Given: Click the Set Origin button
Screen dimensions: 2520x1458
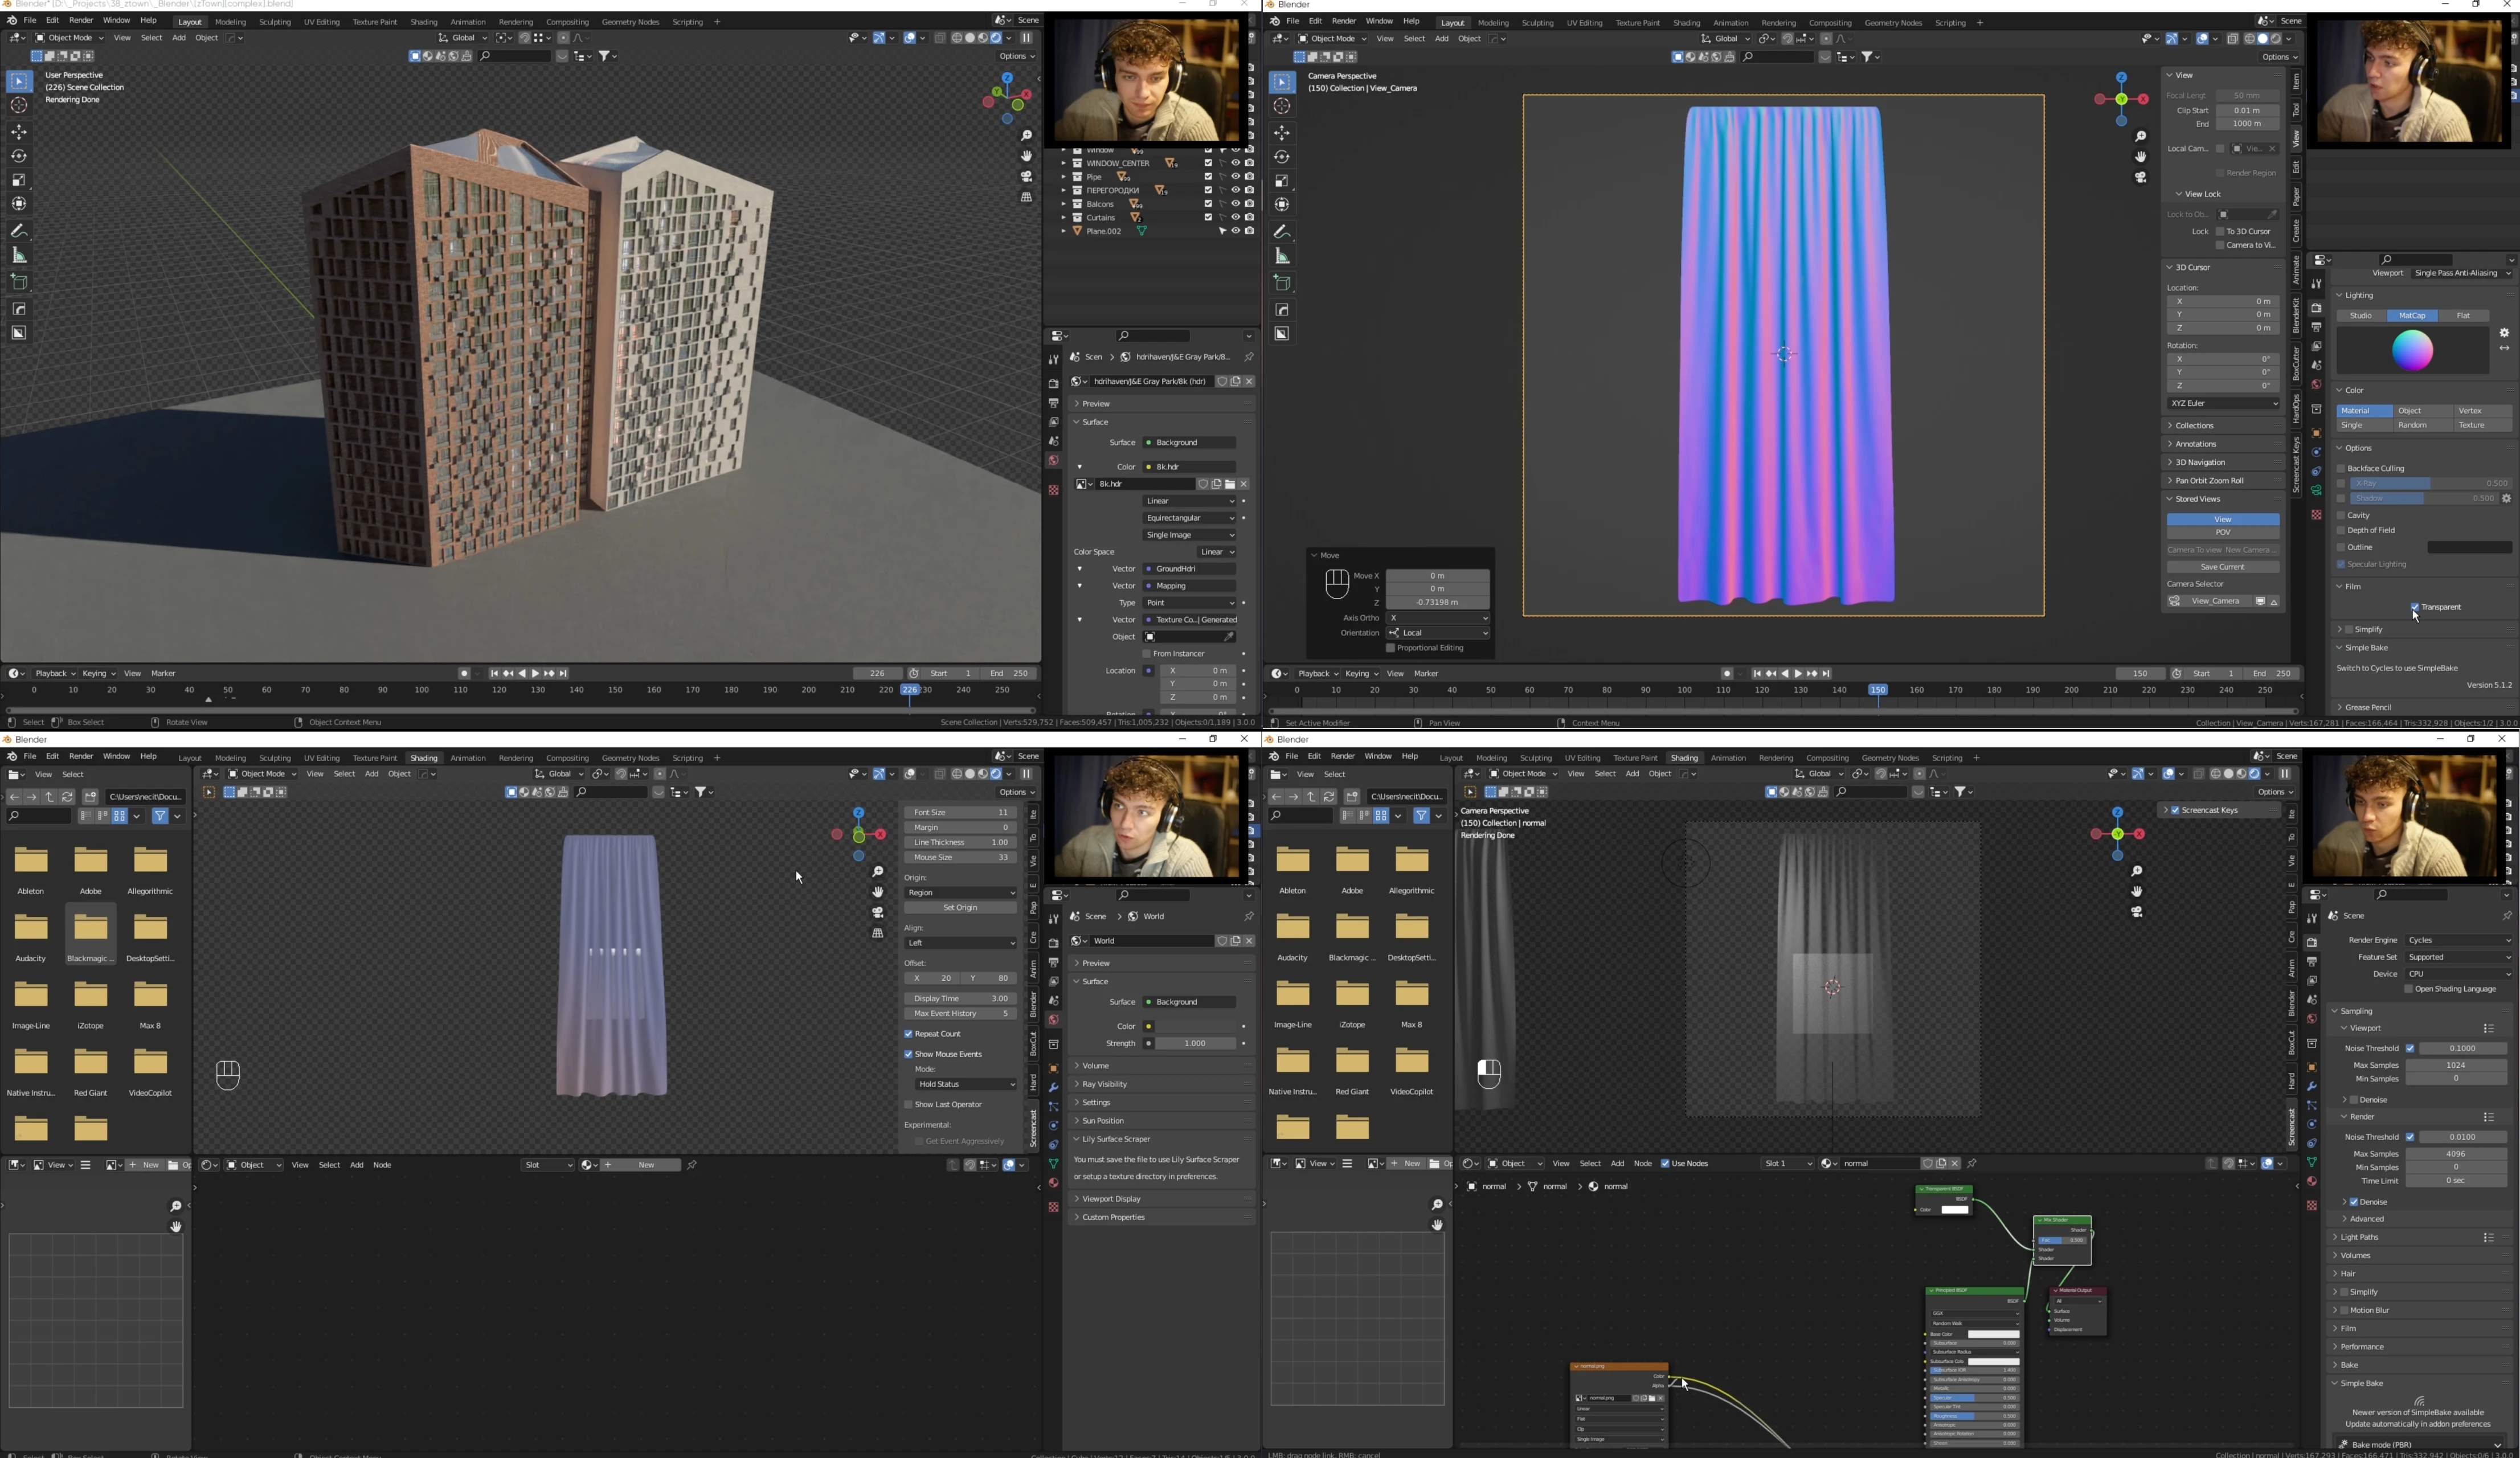Looking at the screenshot, I should coord(960,908).
